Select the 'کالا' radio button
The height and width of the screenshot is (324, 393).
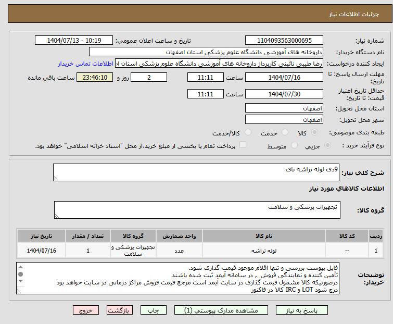click(313, 133)
